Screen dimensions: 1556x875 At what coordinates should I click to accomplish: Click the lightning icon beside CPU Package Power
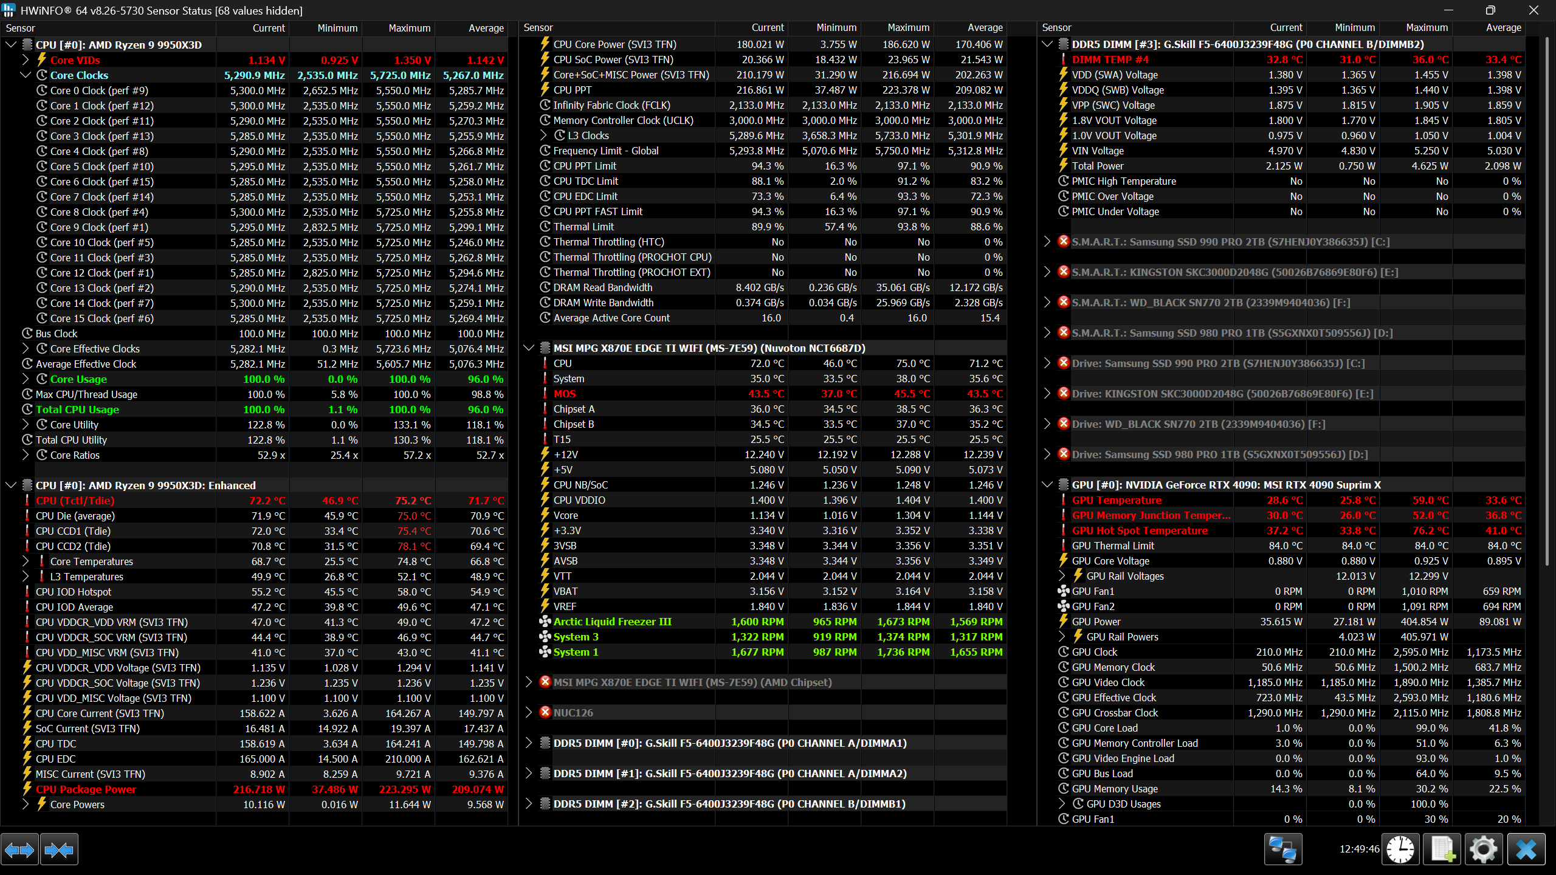pyautogui.click(x=27, y=789)
